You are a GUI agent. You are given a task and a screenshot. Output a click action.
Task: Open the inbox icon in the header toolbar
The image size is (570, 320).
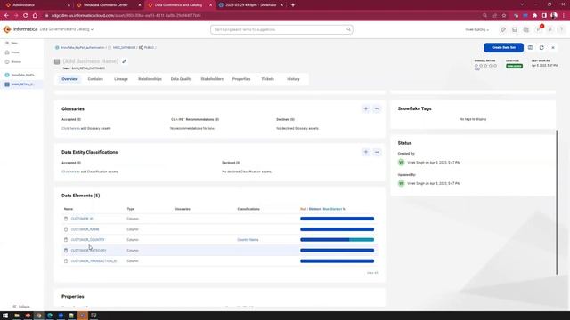click(515, 29)
